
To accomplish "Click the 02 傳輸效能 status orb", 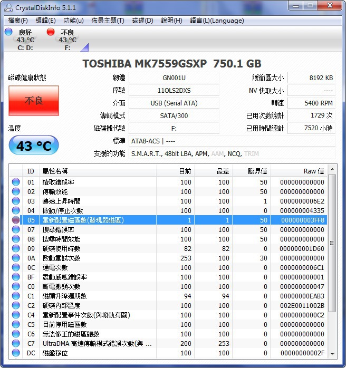I will coord(16,191).
